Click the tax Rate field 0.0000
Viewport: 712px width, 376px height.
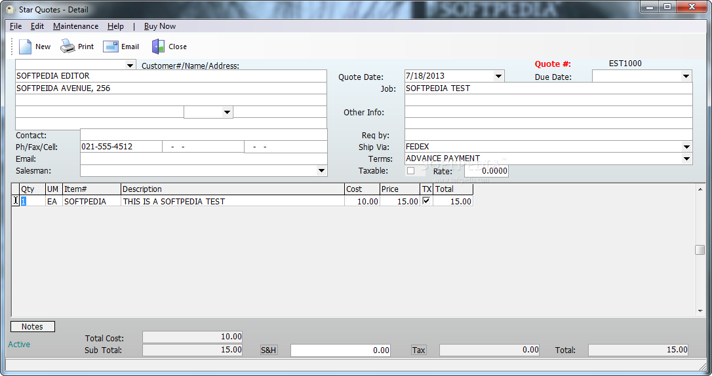[x=486, y=171]
